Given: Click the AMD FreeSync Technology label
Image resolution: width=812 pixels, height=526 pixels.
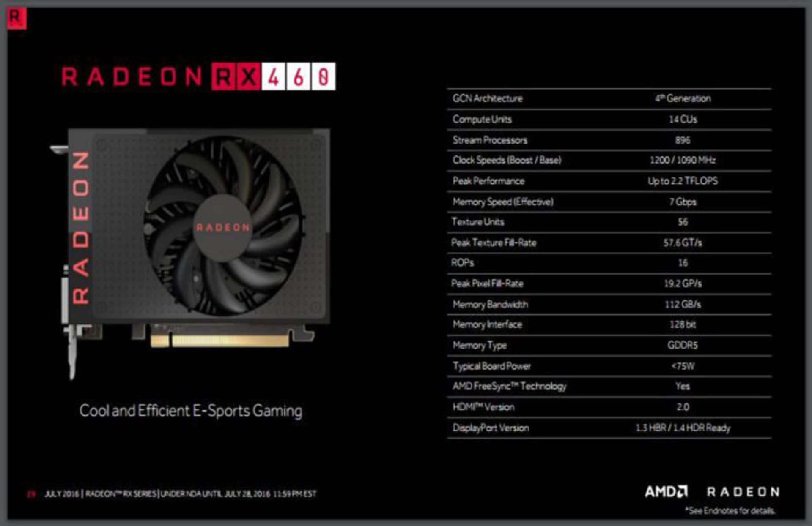Looking at the screenshot, I should tap(509, 386).
